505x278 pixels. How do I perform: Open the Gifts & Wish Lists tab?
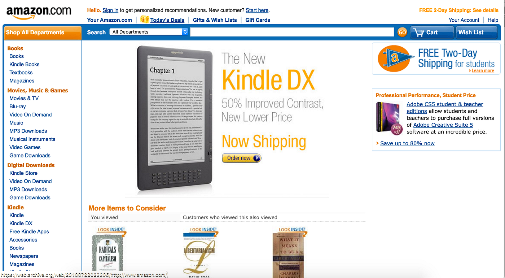point(215,20)
